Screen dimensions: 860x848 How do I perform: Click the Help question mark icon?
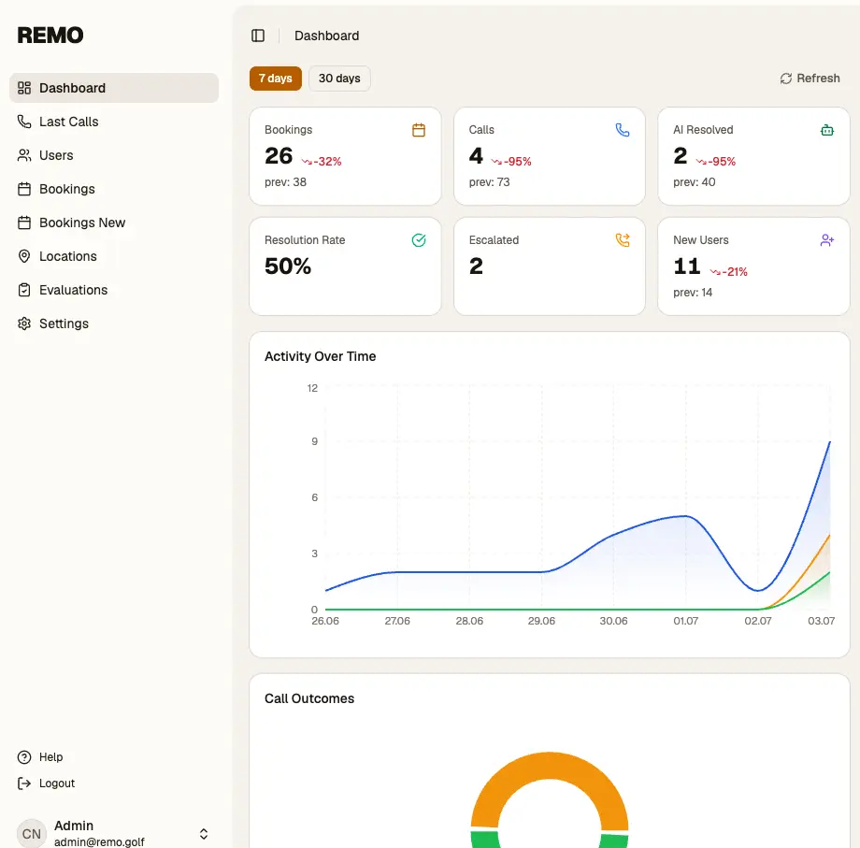click(x=24, y=757)
